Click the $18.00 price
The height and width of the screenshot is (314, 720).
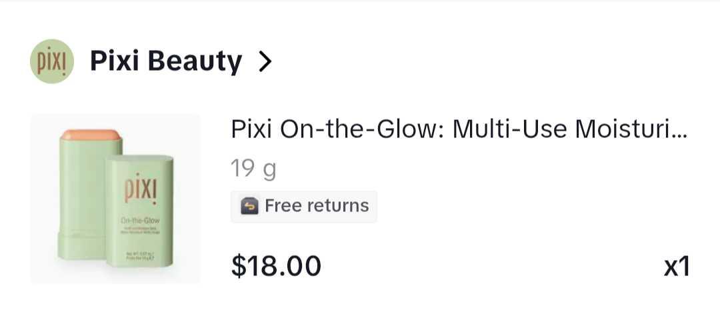pos(276,265)
